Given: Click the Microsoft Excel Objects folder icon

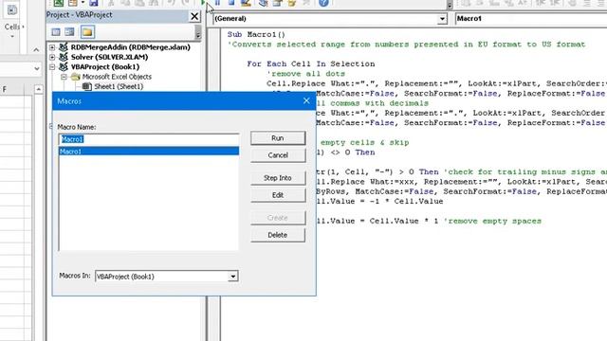Looking at the screenshot, I should (x=76, y=77).
